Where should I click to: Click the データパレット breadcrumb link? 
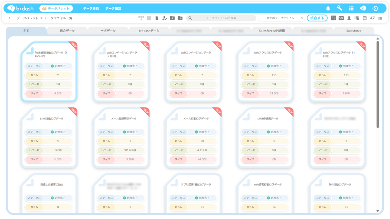tap(27, 18)
